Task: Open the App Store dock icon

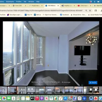Action: 65,98
